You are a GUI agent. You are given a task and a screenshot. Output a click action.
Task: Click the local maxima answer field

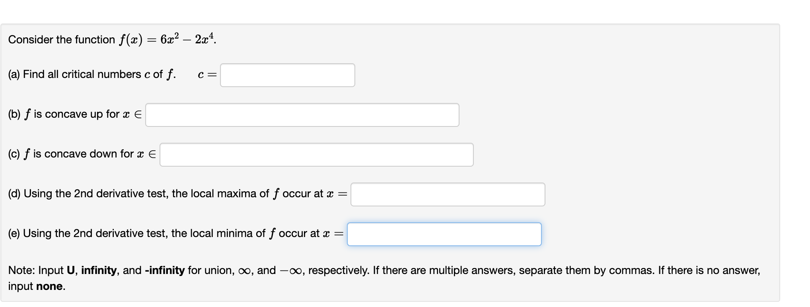coord(448,194)
